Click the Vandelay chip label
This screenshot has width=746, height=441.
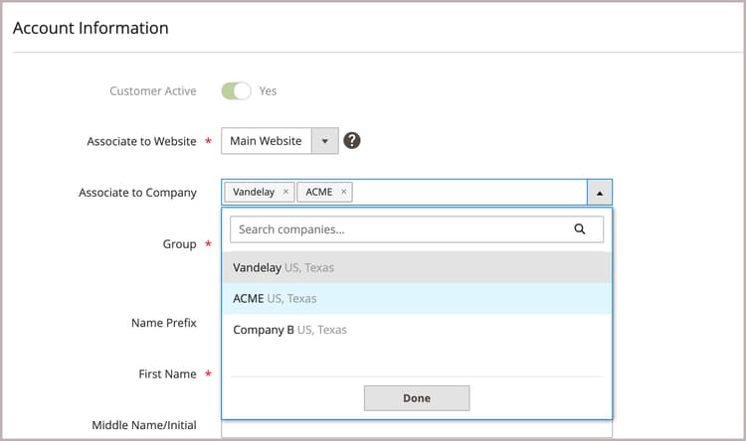[x=254, y=192]
